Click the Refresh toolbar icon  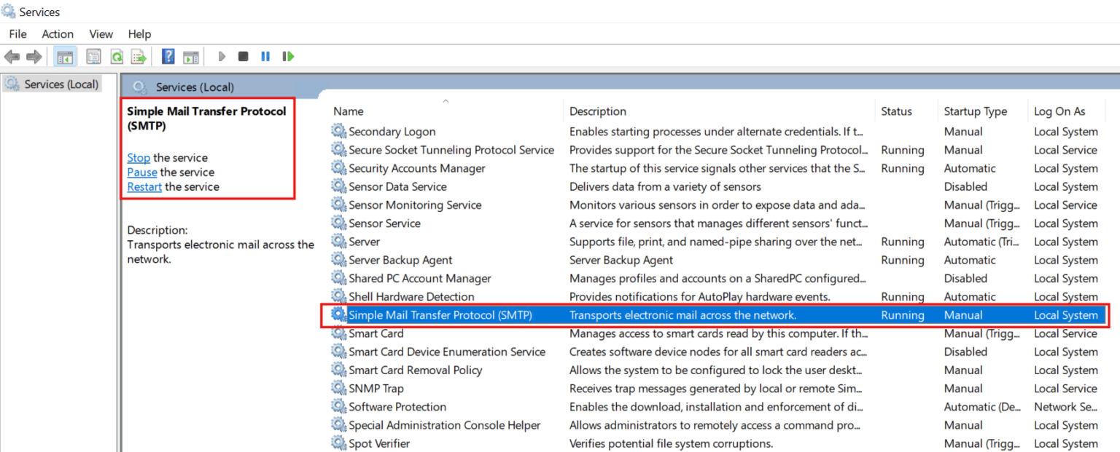[x=117, y=56]
